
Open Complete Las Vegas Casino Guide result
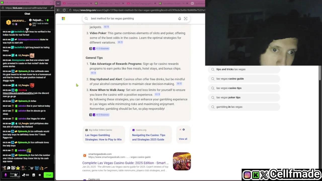[x=125, y=163]
